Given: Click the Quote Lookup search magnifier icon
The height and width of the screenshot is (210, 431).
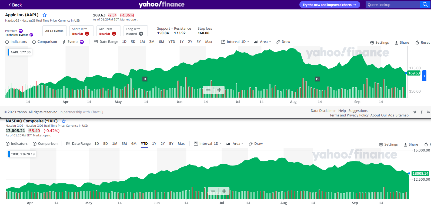Looking at the screenshot, I should pyautogui.click(x=425, y=5).
